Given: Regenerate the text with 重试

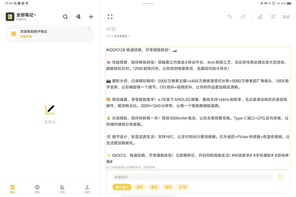Looking at the screenshot, I should [x=154, y=187].
